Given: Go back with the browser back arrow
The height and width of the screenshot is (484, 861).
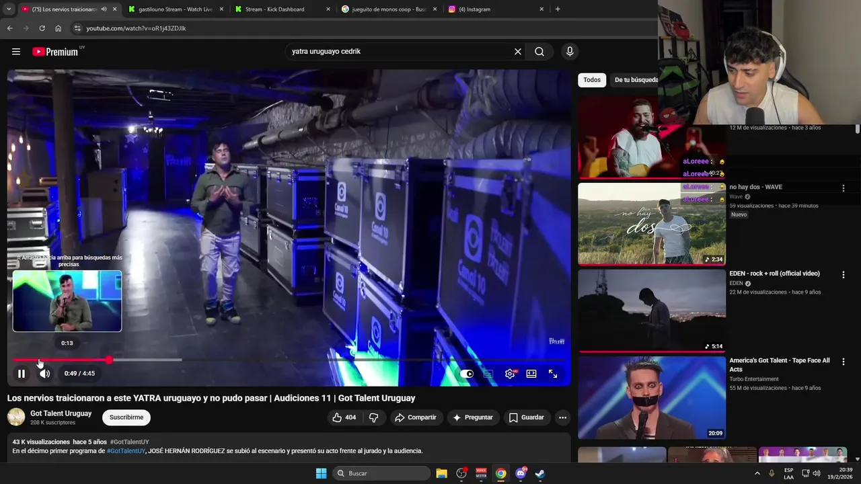Looking at the screenshot, I should click(9, 28).
